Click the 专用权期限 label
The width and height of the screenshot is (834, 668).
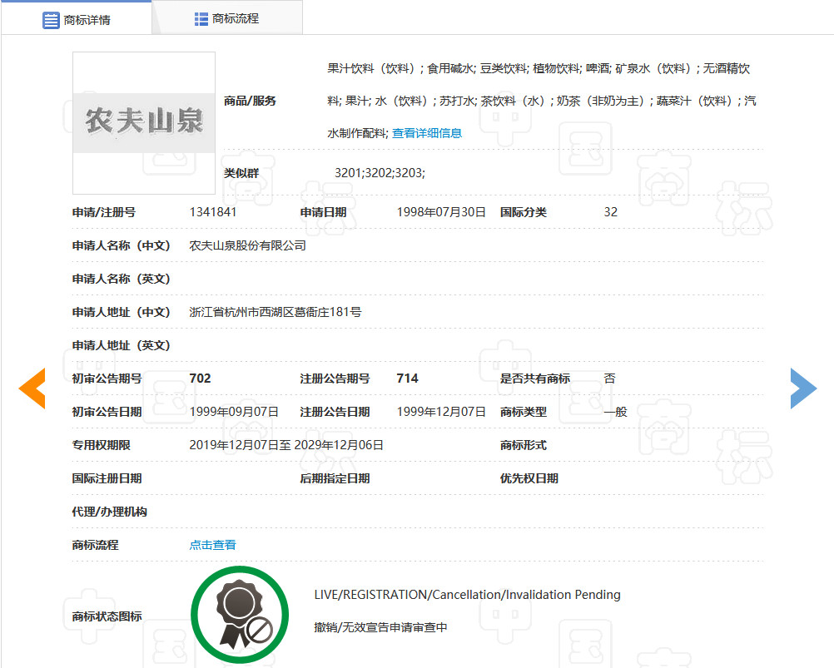point(101,445)
